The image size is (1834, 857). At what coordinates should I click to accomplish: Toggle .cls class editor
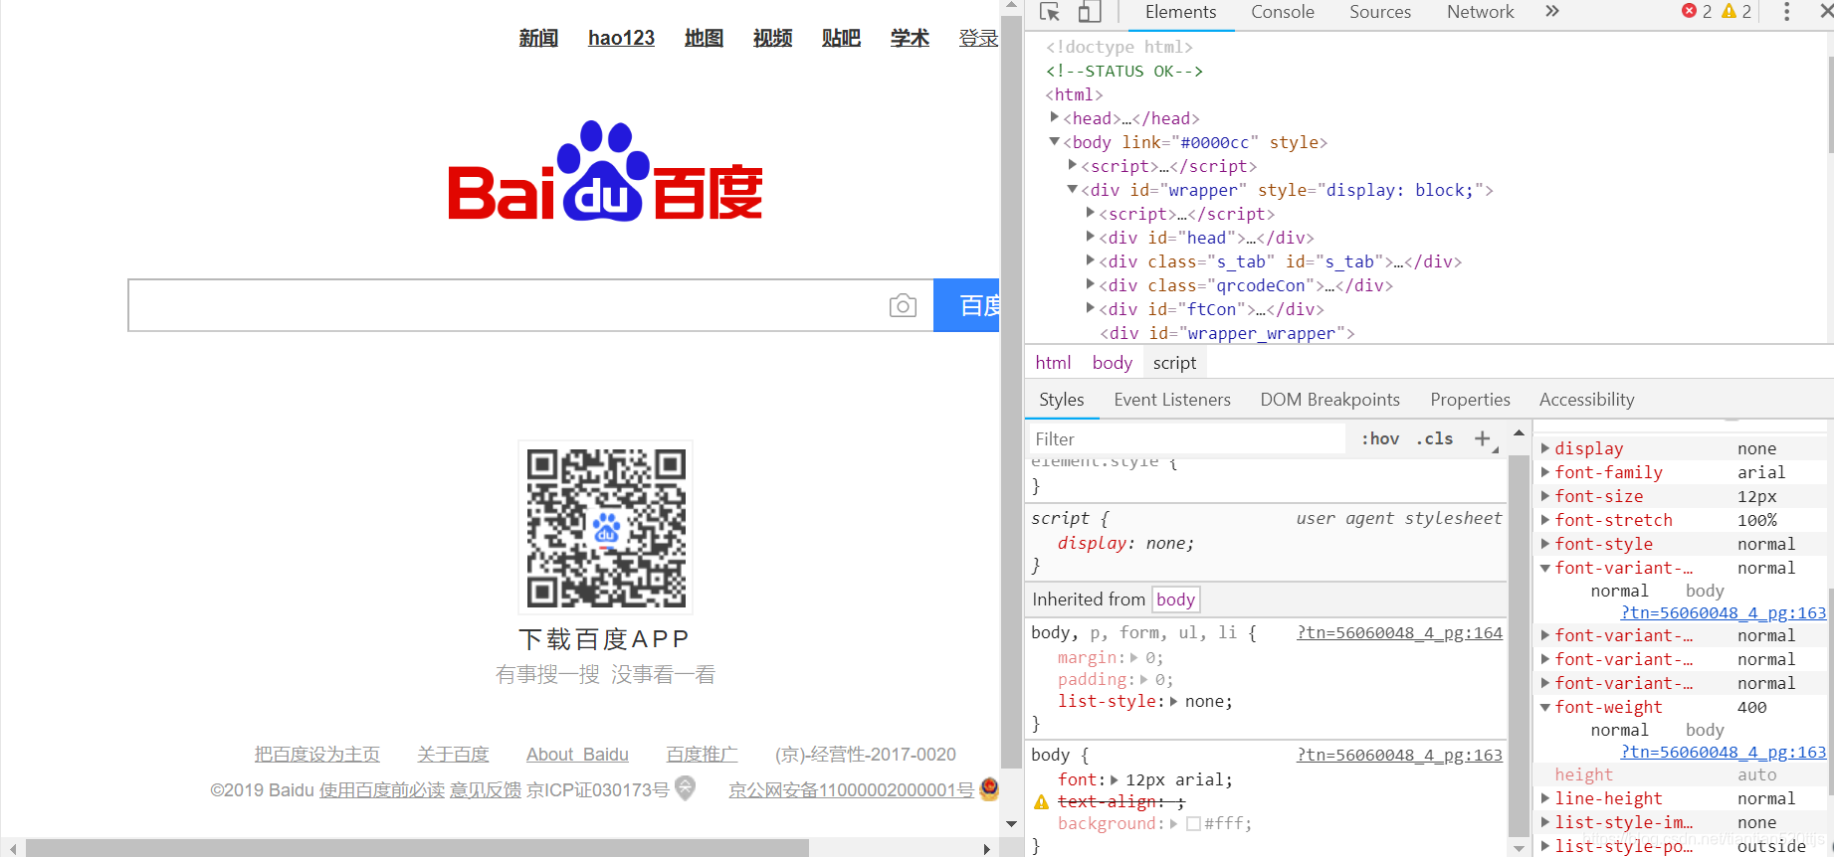tap(1435, 438)
